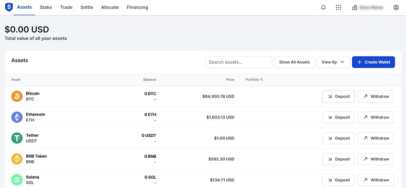This screenshot has width=406, height=188.
Task: Click the $134.71 USD price
Action: pyautogui.click(x=222, y=180)
